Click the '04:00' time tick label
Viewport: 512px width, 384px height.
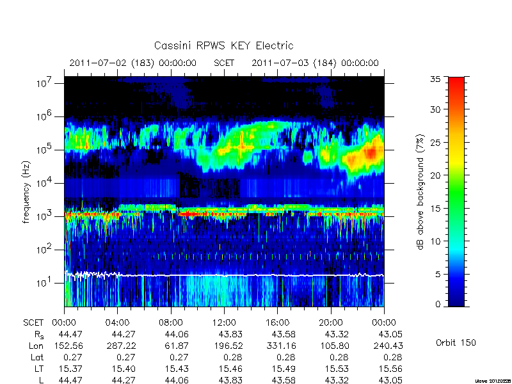pyautogui.click(x=117, y=323)
